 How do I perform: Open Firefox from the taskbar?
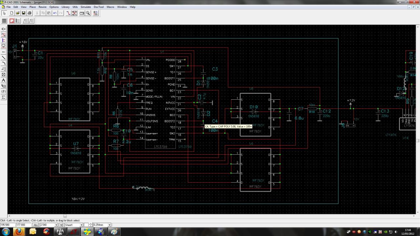click(x=19, y=232)
